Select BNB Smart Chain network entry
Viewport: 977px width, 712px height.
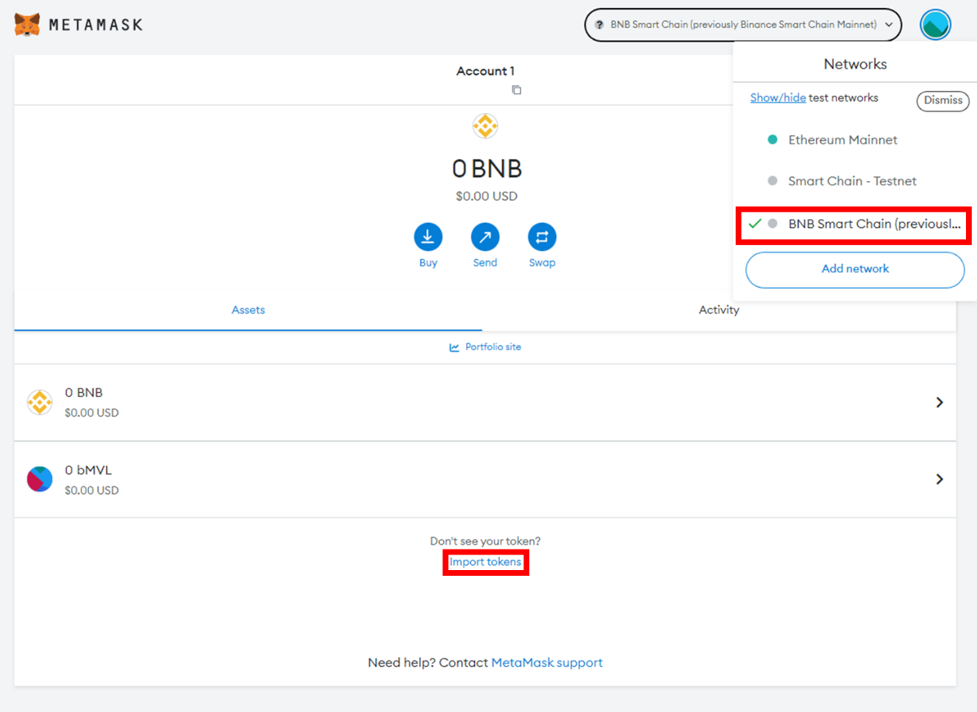pyautogui.click(x=873, y=224)
